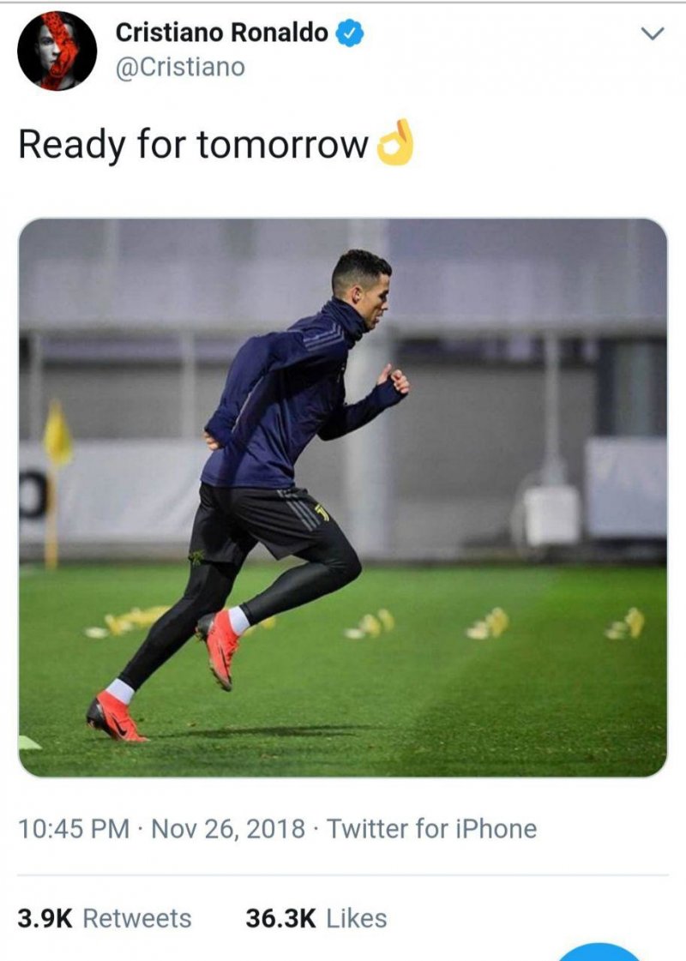Open the @Cristiano handle link
686x961 pixels.
click(x=180, y=68)
